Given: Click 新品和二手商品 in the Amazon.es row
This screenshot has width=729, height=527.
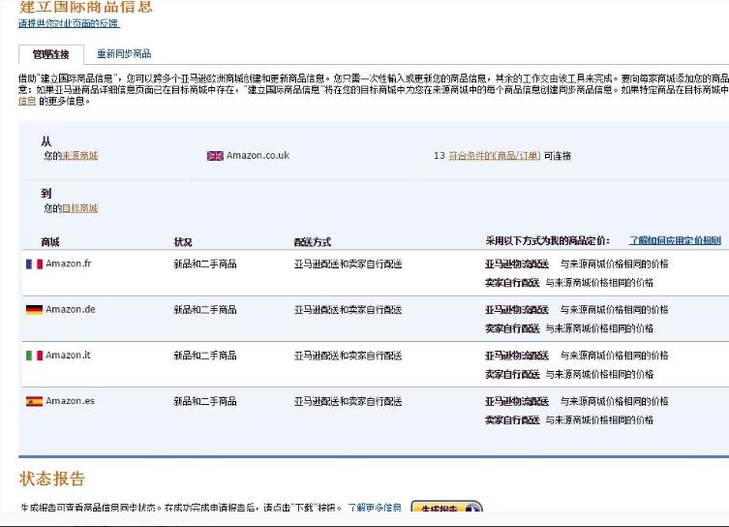Looking at the screenshot, I should coord(205,401).
